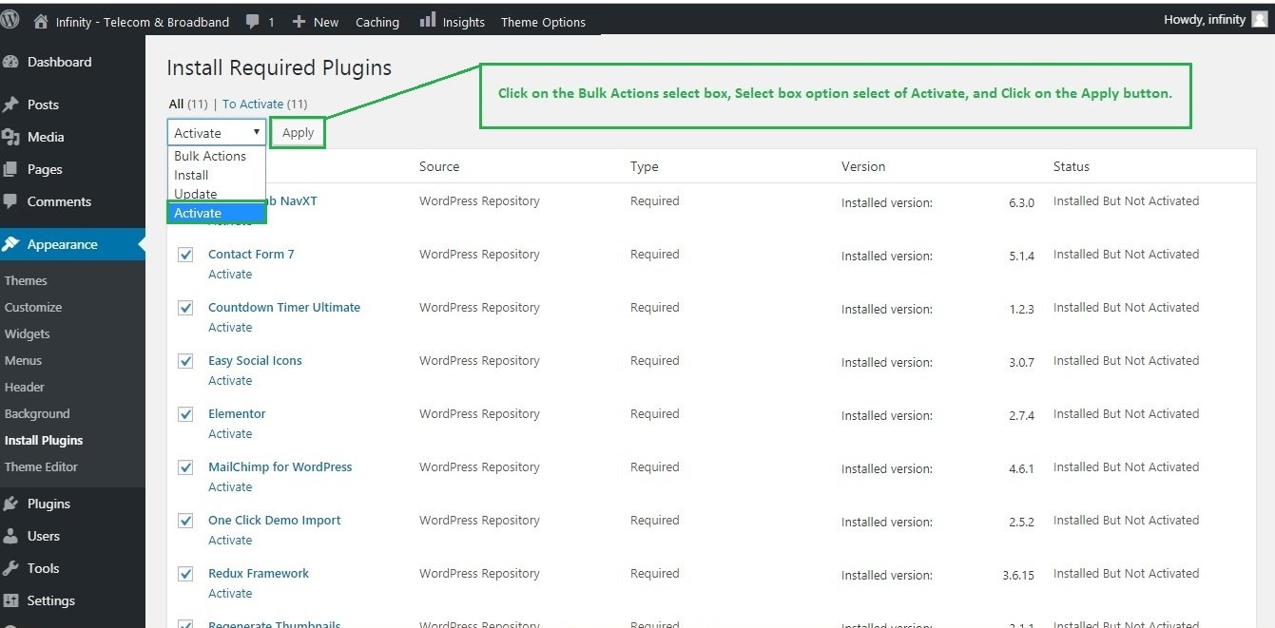Uncheck the Contact Form 7 checkbox
The height and width of the screenshot is (628, 1275).
186,255
